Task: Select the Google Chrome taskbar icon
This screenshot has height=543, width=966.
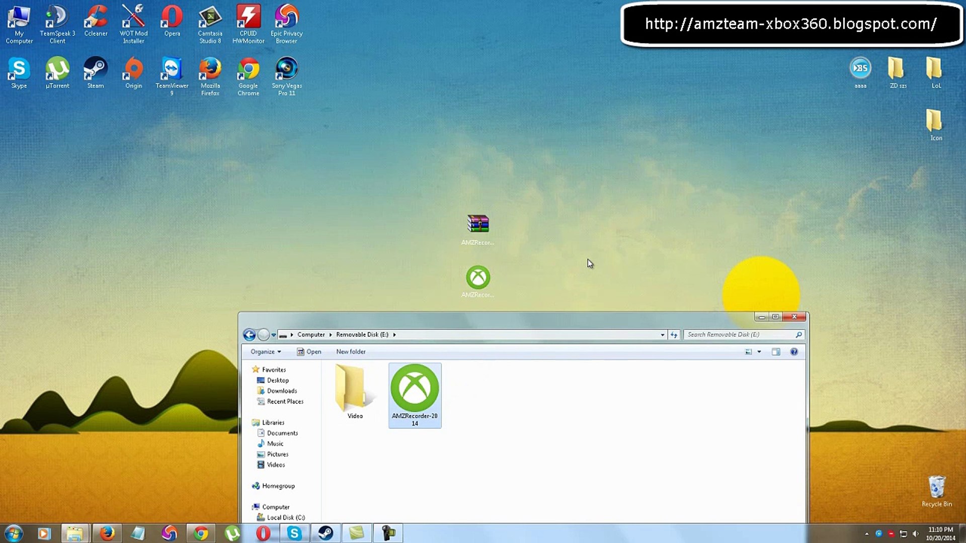Action: 201,532
